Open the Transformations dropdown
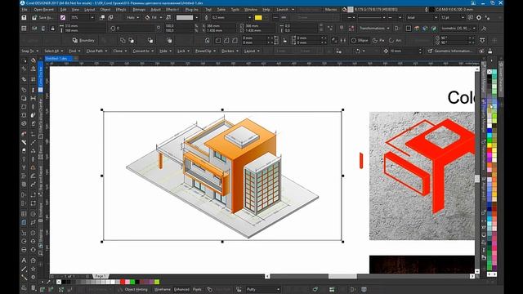523x294 pixels. coord(374,29)
